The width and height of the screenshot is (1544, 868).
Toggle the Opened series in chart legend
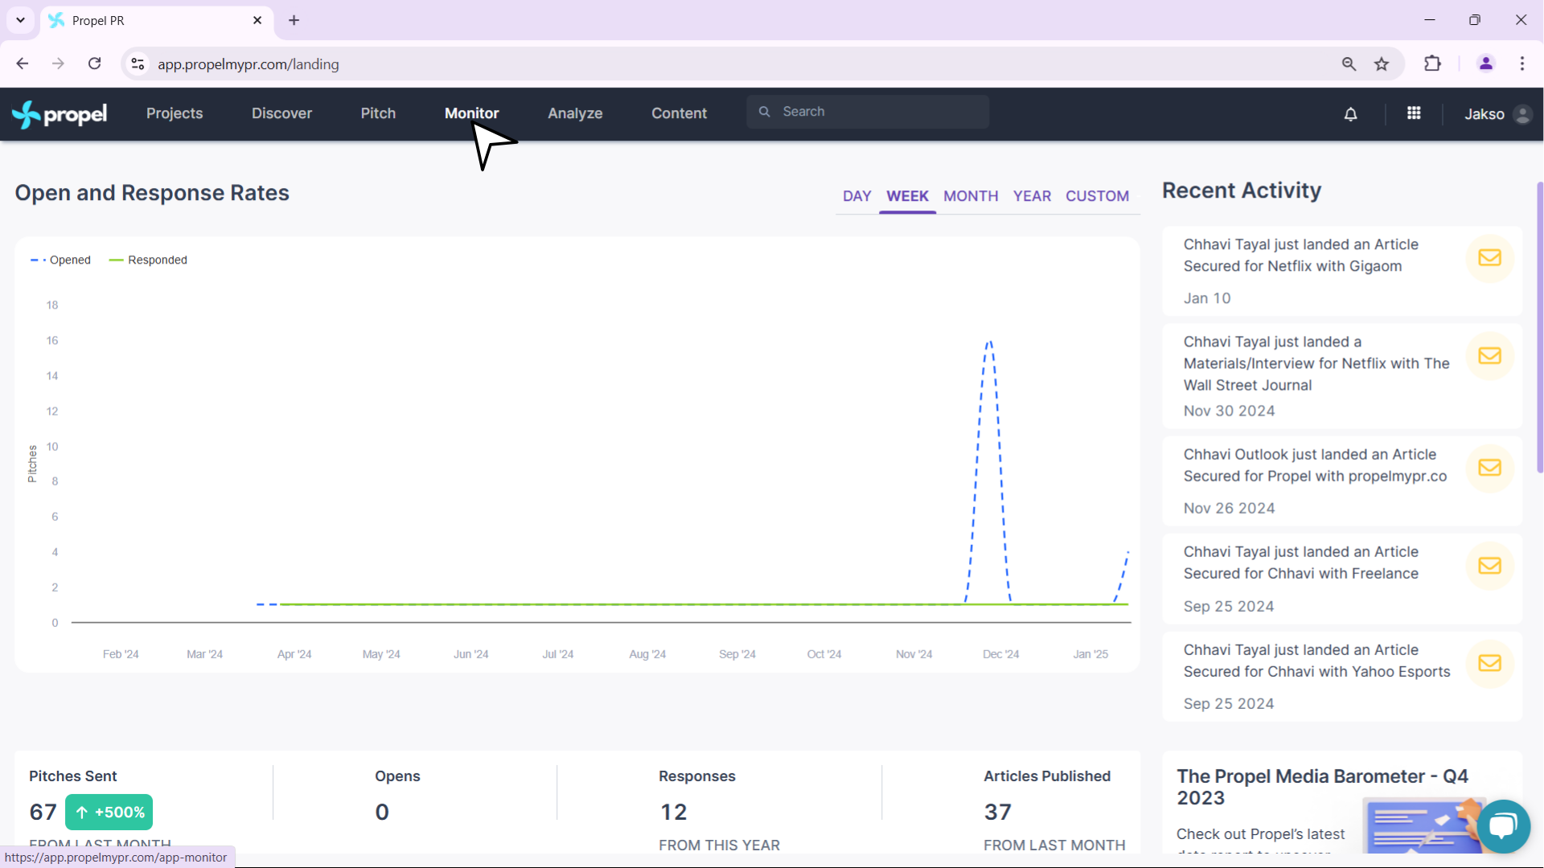tap(60, 260)
